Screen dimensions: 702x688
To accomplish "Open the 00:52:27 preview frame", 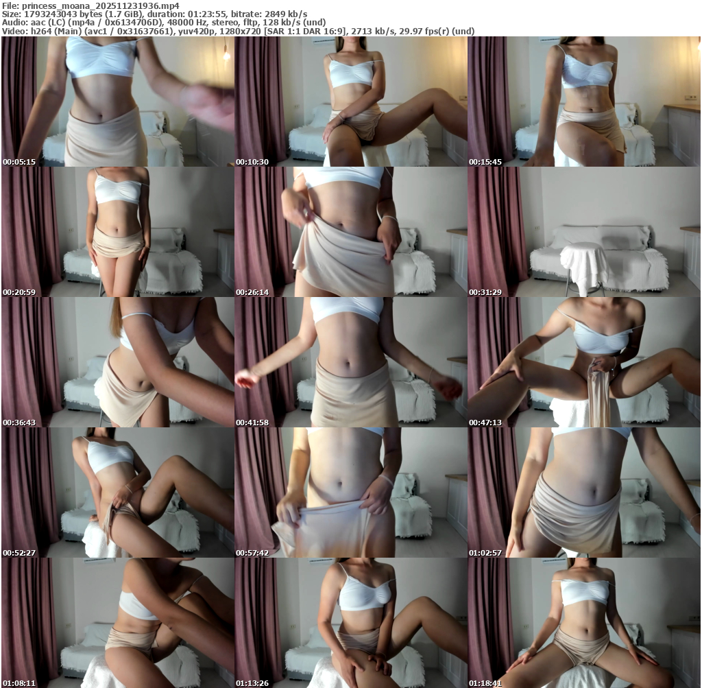I will [118, 493].
